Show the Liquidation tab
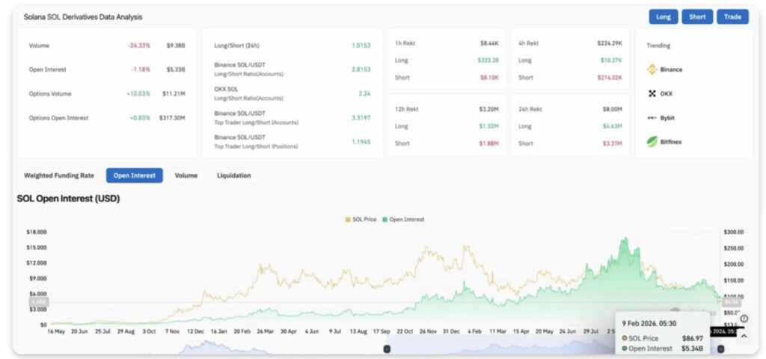 coord(233,175)
